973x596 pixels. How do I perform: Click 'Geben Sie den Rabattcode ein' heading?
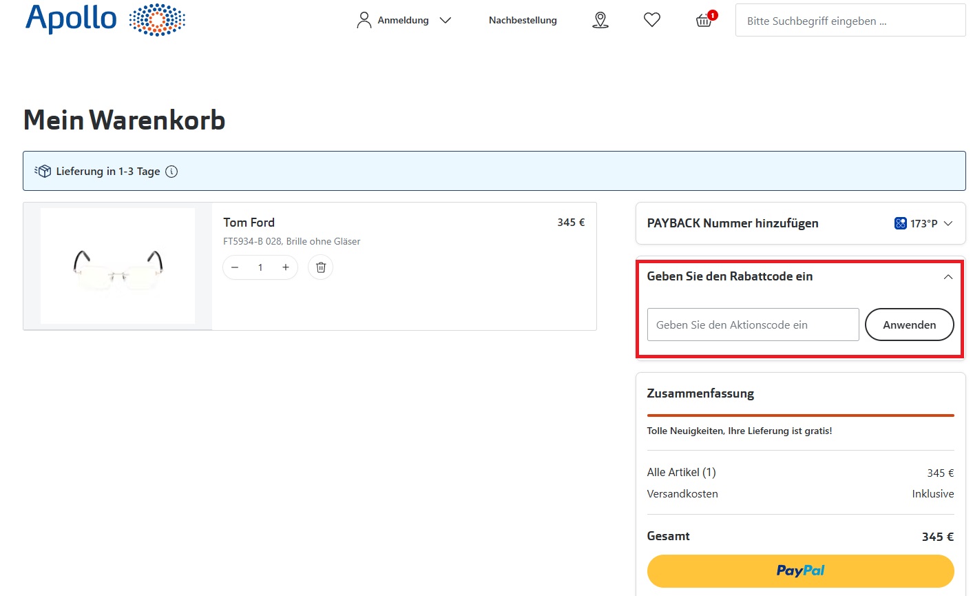[x=730, y=276]
